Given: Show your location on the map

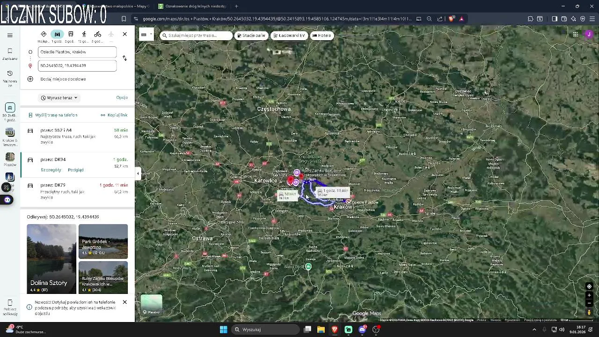Looking at the screenshot, I should point(589,286).
